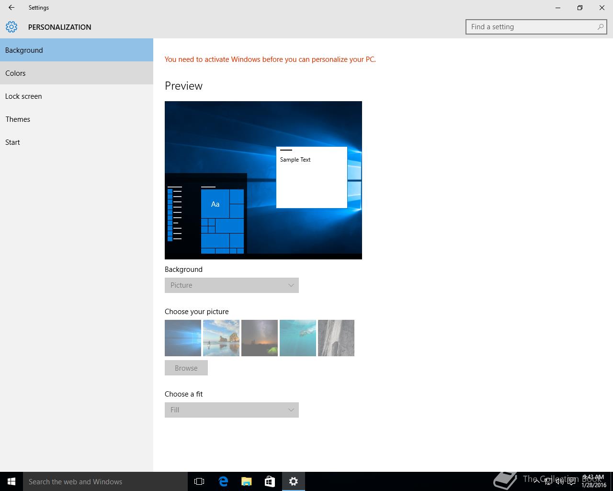
Task: Click Search the web and Windows box
Action: tap(105, 481)
